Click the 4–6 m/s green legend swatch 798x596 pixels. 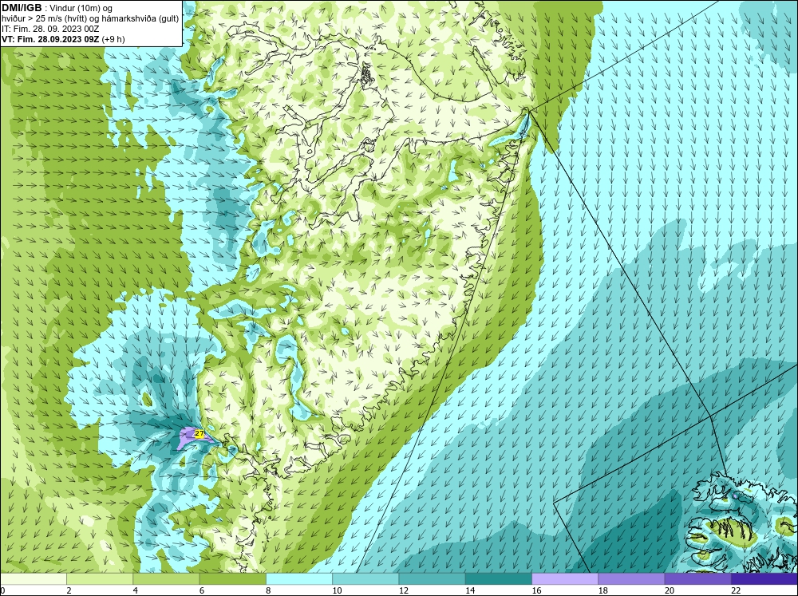coord(167,579)
